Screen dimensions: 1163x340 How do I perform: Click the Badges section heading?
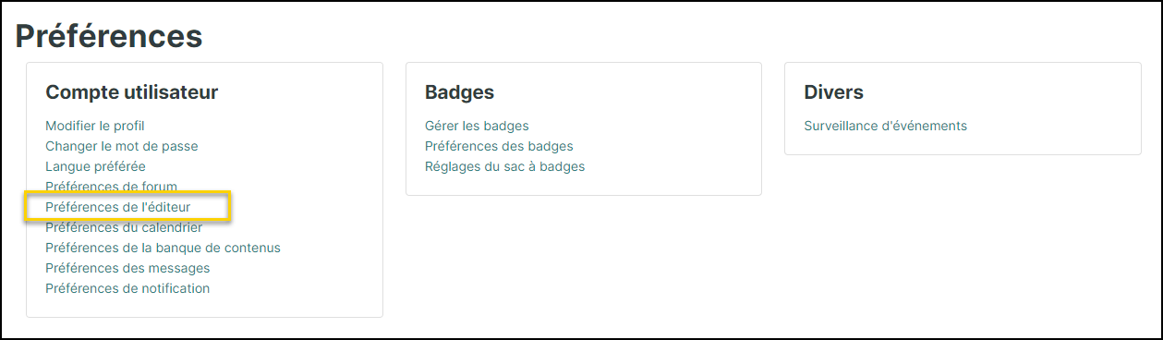[x=459, y=92]
